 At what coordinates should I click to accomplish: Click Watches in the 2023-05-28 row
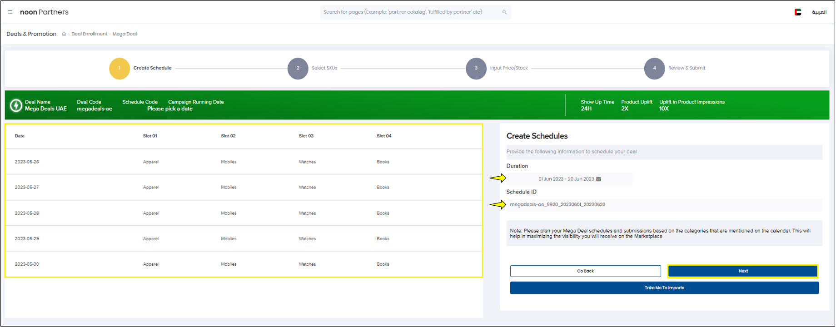[x=307, y=213]
